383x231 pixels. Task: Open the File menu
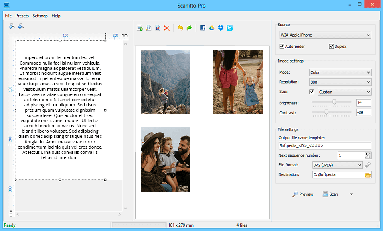coord(8,16)
